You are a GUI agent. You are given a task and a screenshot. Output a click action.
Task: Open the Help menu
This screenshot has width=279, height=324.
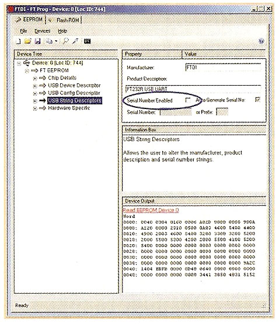[62, 31]
